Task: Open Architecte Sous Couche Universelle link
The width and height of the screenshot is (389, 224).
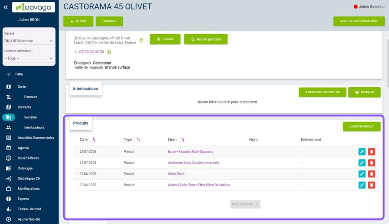Action: click(x=193, y=163)
